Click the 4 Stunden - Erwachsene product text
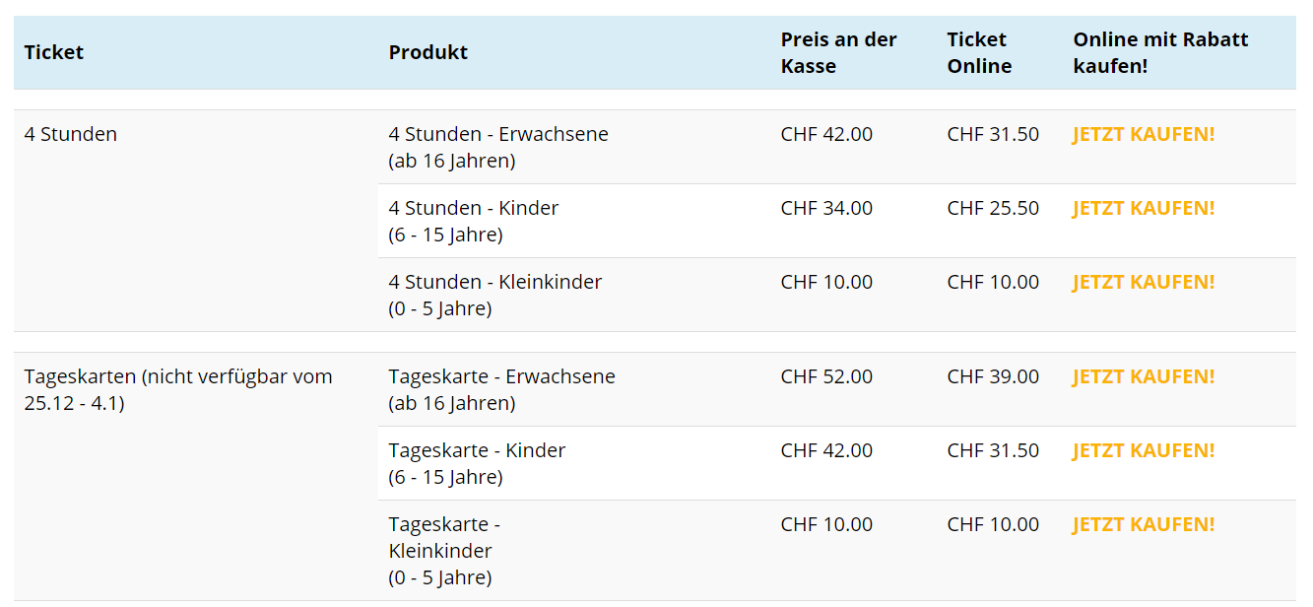 (x=498, y=134)
